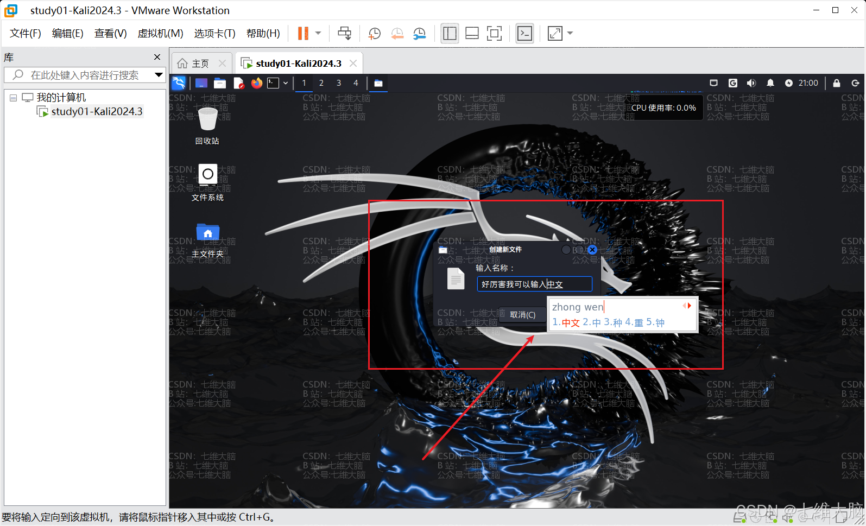Select candidate 3.种 in the IME popup
The image size is (866, 526).
[x=613, y=322]
